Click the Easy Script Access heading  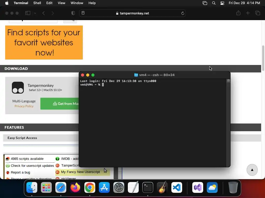(x=22, y=138)
